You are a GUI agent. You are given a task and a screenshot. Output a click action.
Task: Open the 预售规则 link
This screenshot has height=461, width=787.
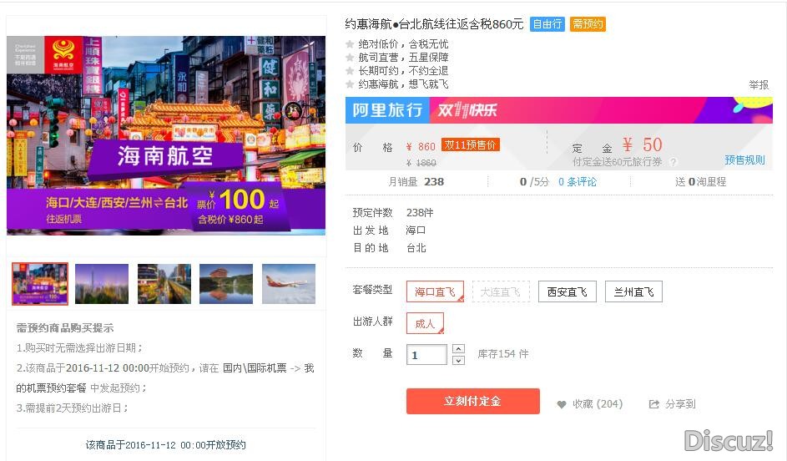pyautogui.click(x=744, y=160)
